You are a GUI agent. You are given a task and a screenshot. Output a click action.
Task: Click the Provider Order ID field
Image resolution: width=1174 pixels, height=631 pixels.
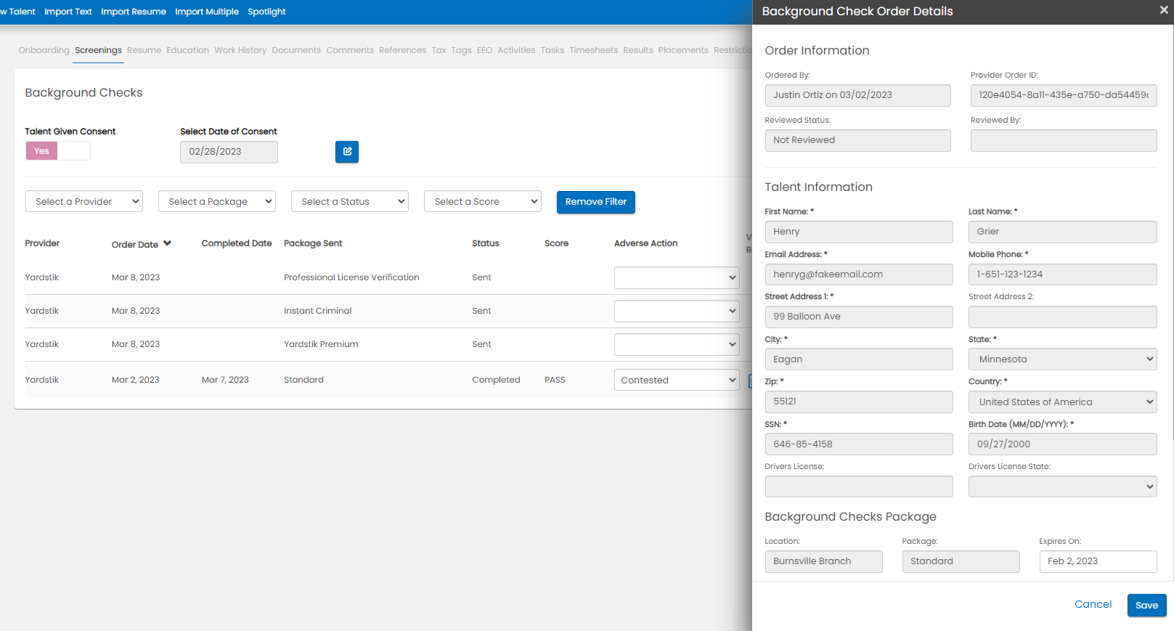pyautogui.click(x=1064, y=95)
